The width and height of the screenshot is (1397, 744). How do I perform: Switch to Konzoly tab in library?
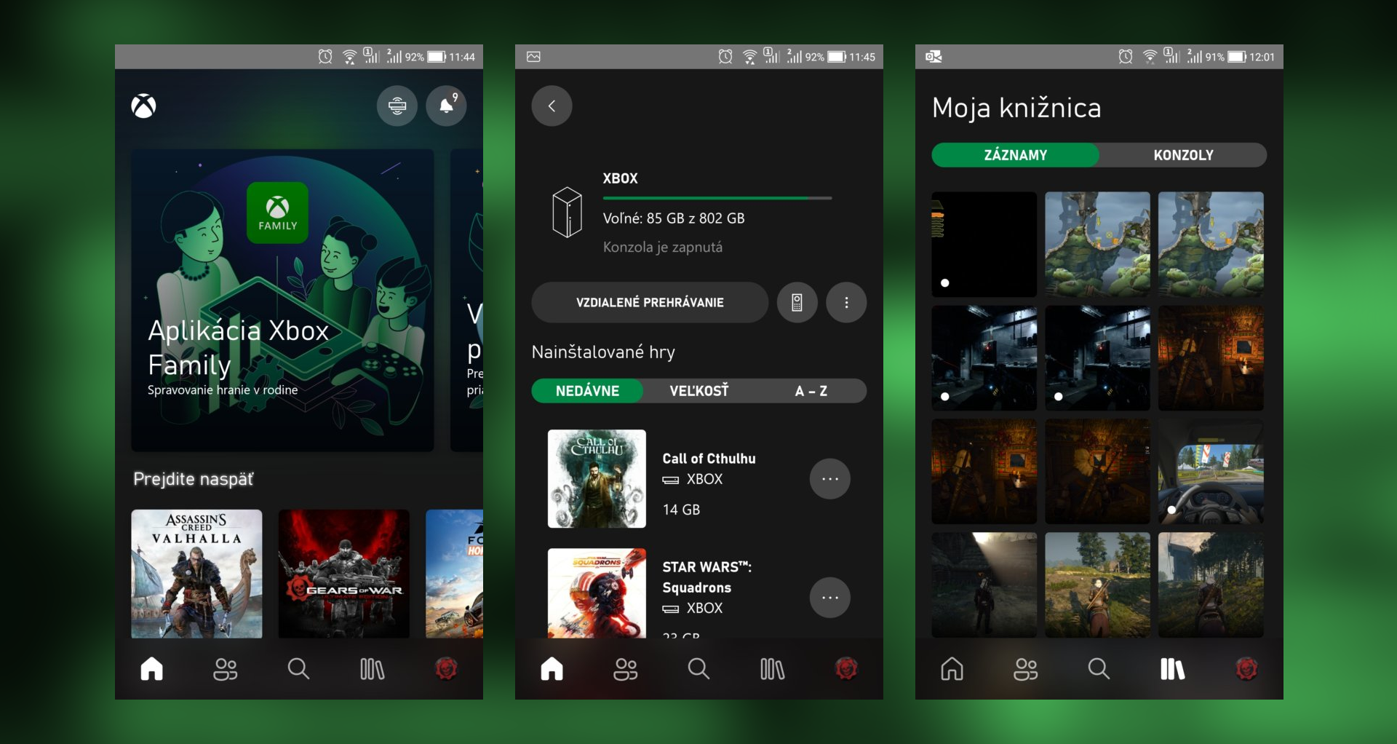pos(1183,155)
